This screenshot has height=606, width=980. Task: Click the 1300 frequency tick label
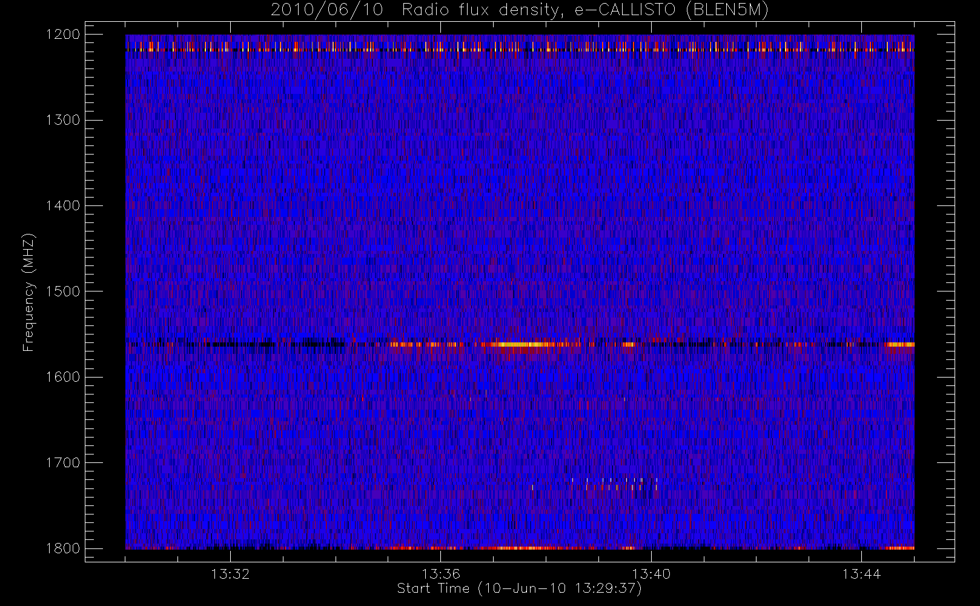(63, 120)
